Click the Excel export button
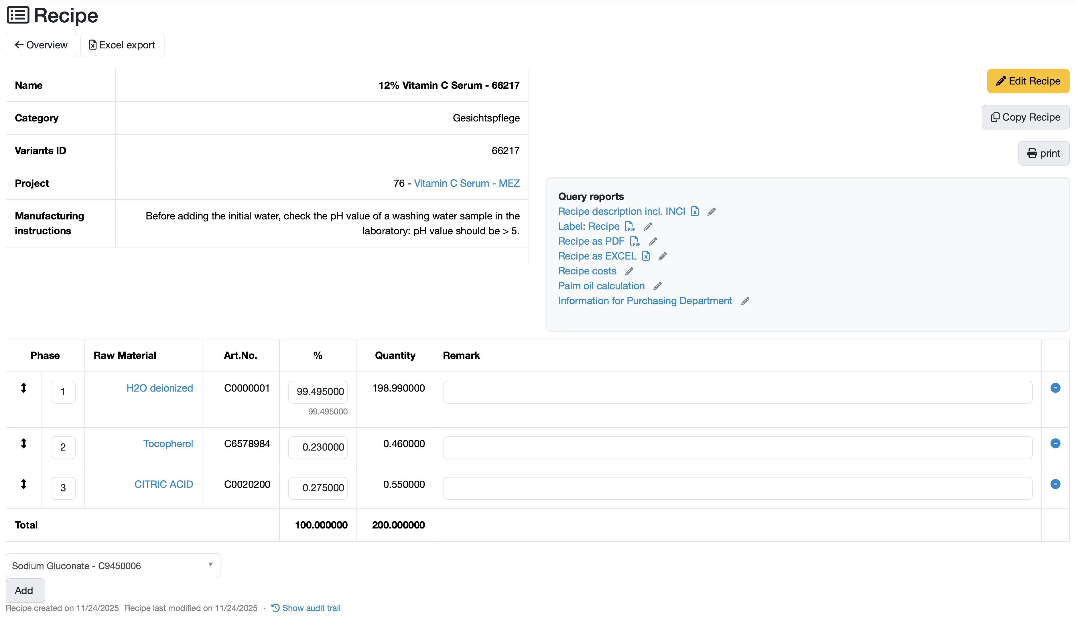Screen dimensions: 1076x621 coord(122,45)
